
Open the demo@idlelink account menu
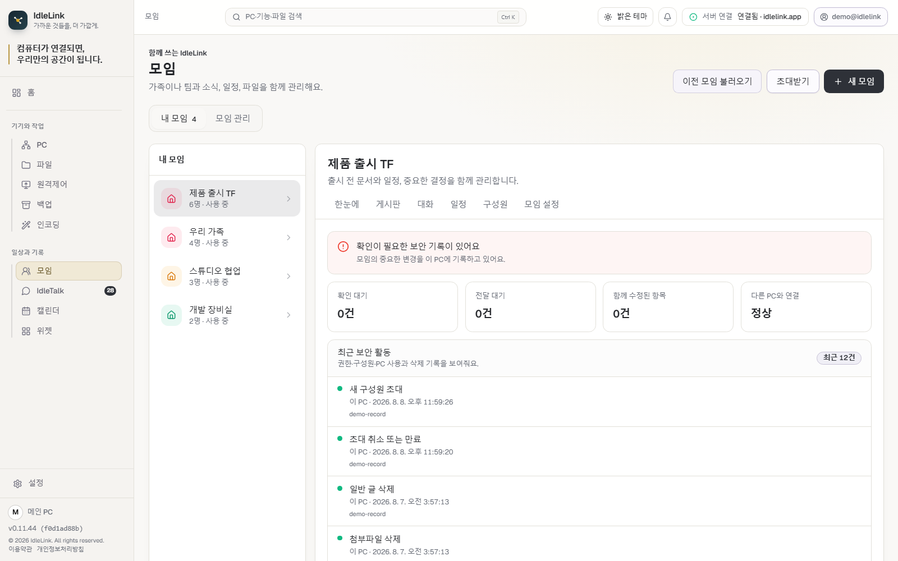[850, 17]
